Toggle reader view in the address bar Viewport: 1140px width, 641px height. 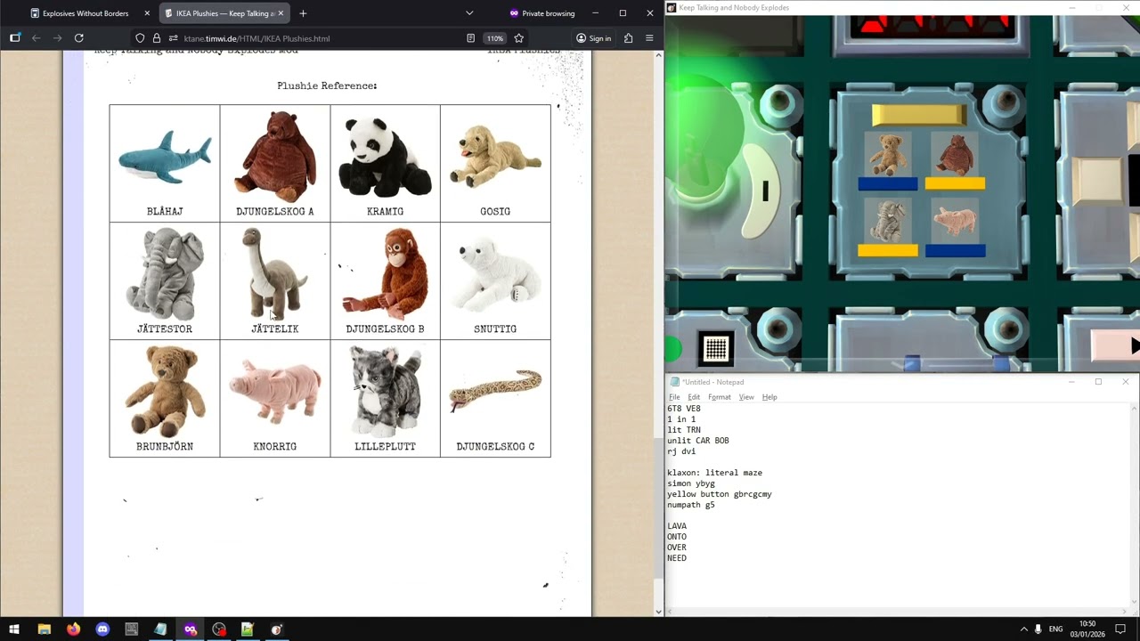pos(470,38)
